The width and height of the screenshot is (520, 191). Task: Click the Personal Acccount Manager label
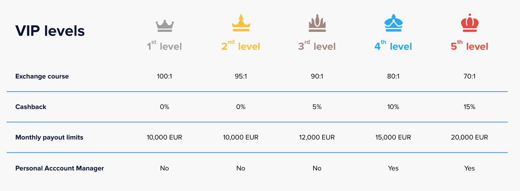click(60, 168)
